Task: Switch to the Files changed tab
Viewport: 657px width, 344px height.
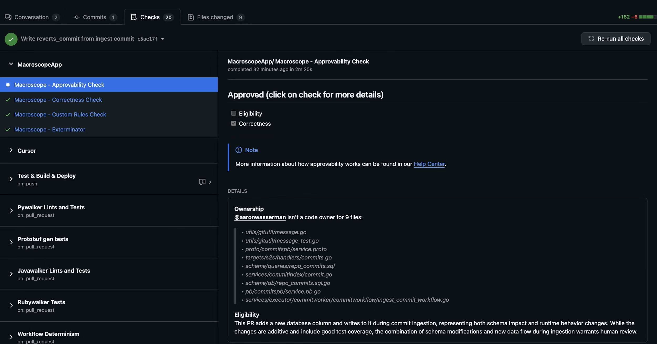Action: 215,17
